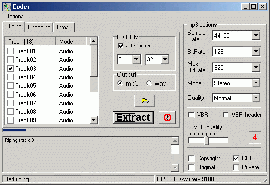The width and height of the screenshot is (270, 185).
Task: Check the Track05 checkbox
Action: pyautogui.click(x=11, y=85)
